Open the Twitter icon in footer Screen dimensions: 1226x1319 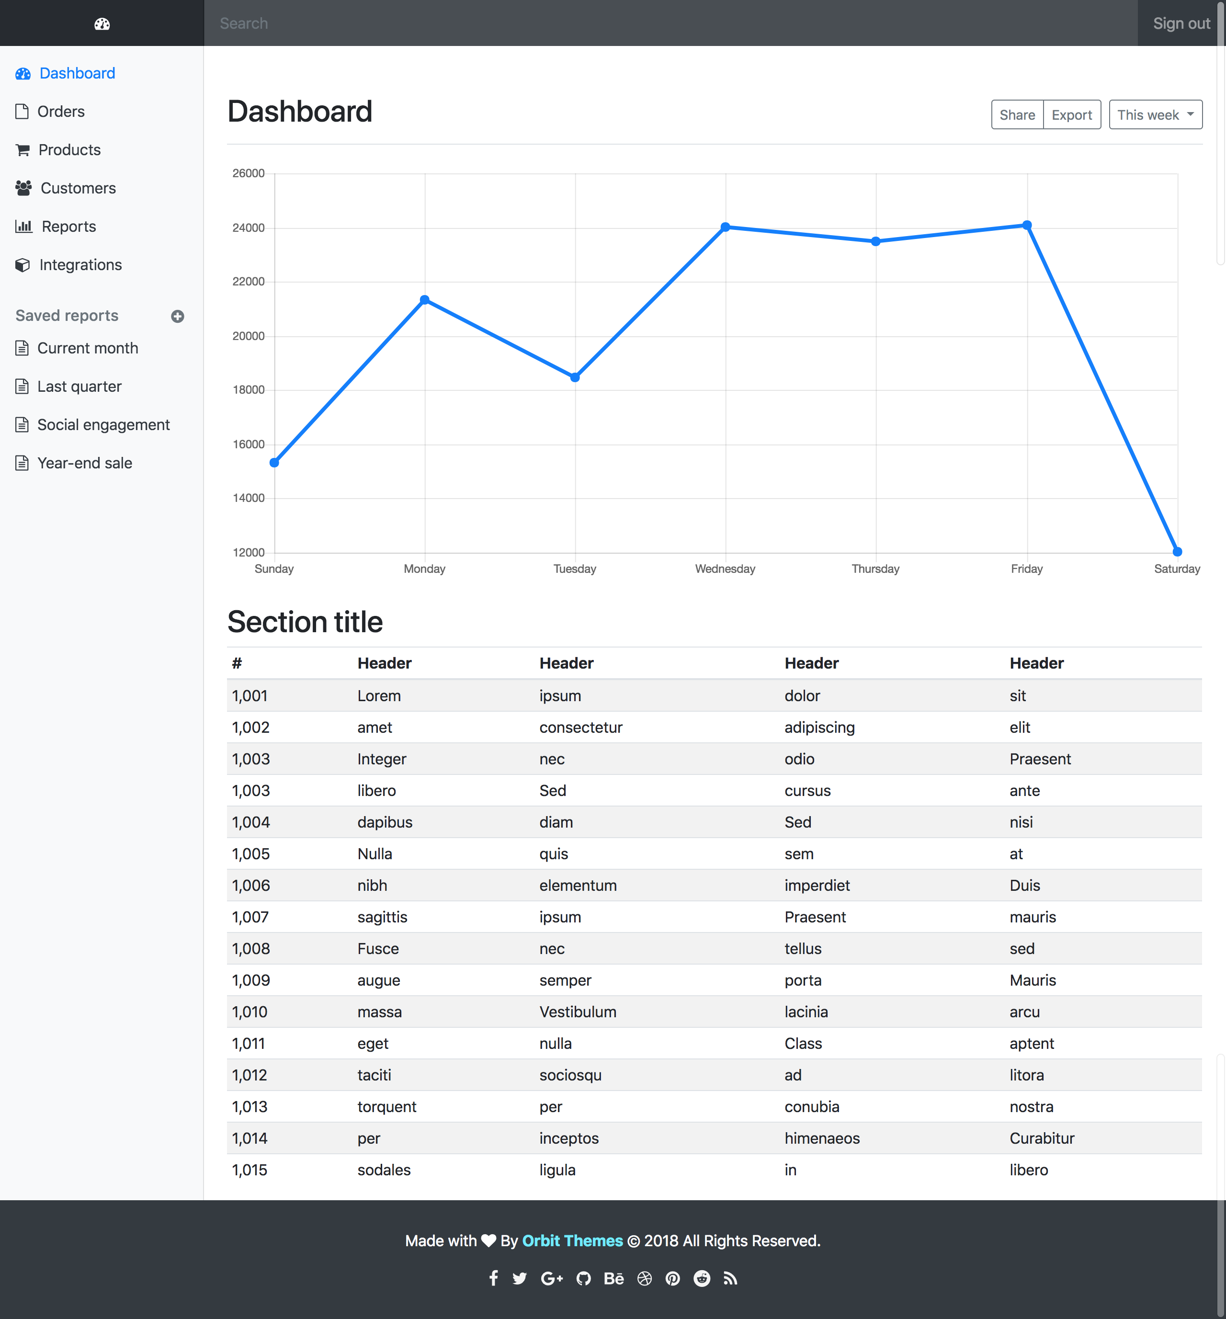(x=520, y=1278)
